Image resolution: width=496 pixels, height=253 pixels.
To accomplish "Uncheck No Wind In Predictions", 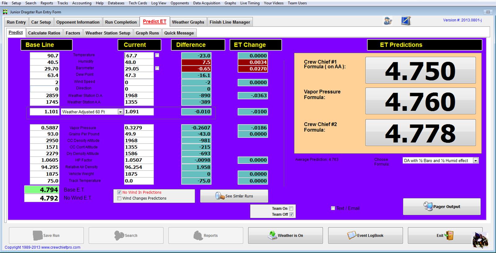I will click(x=119, y=193).
